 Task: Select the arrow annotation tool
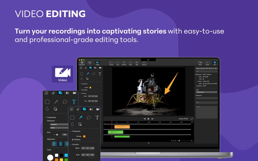pos(80,118)
